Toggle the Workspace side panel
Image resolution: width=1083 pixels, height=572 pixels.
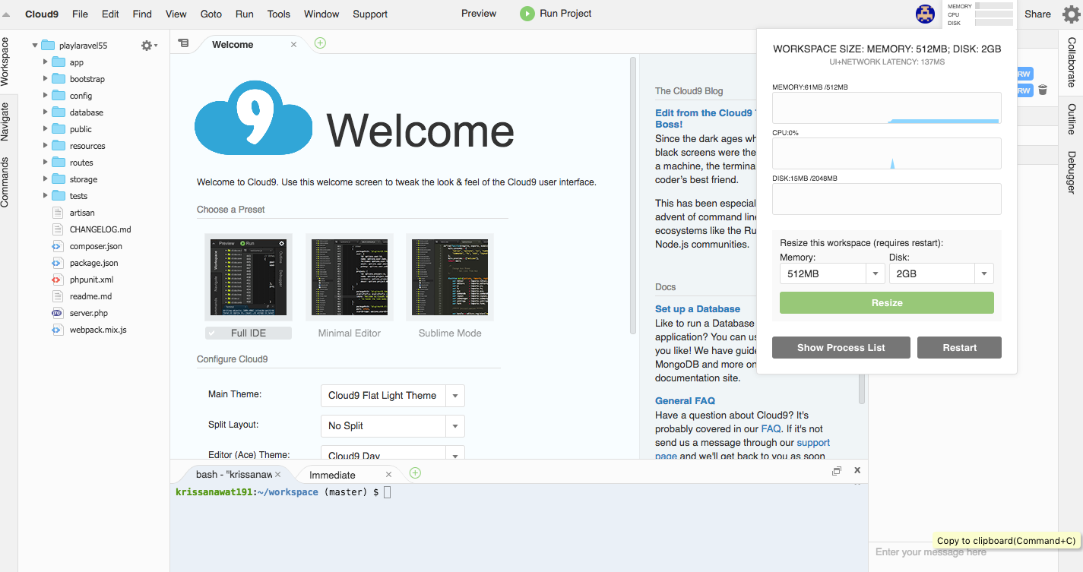[5, 62]
